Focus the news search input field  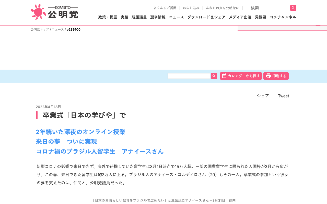(x=189, y=76)
